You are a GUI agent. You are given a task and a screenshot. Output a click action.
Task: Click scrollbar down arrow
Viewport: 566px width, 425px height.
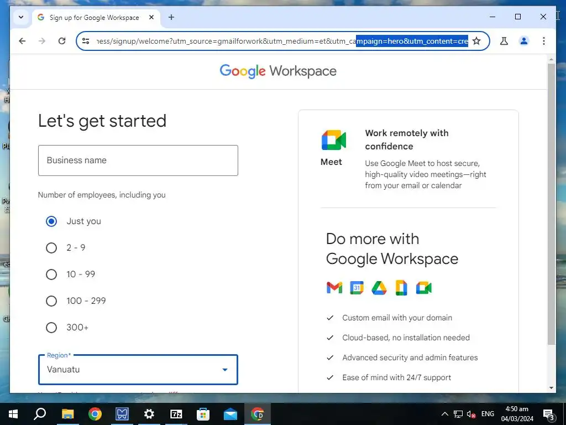(551, 388)
